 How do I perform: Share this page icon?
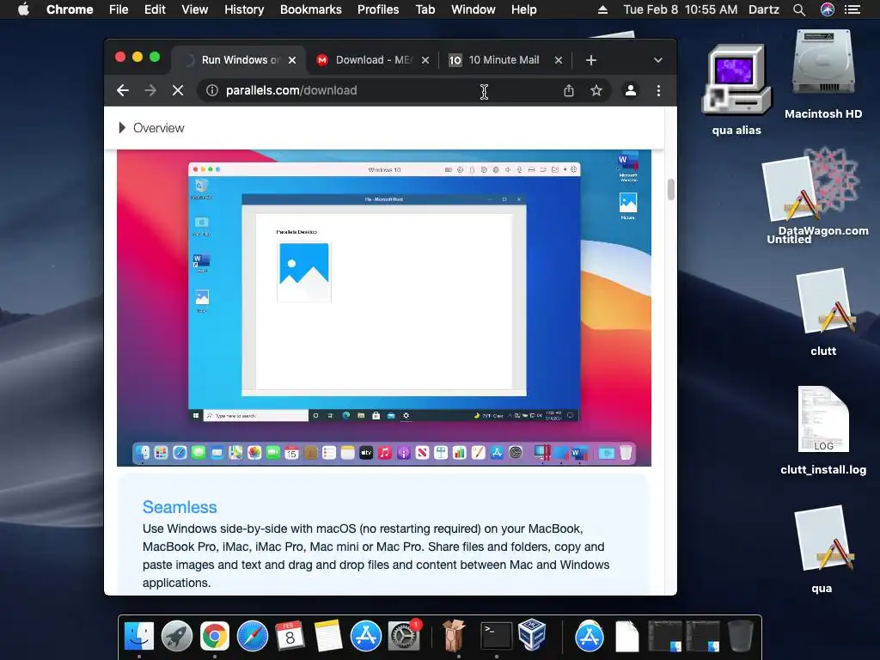569,90
